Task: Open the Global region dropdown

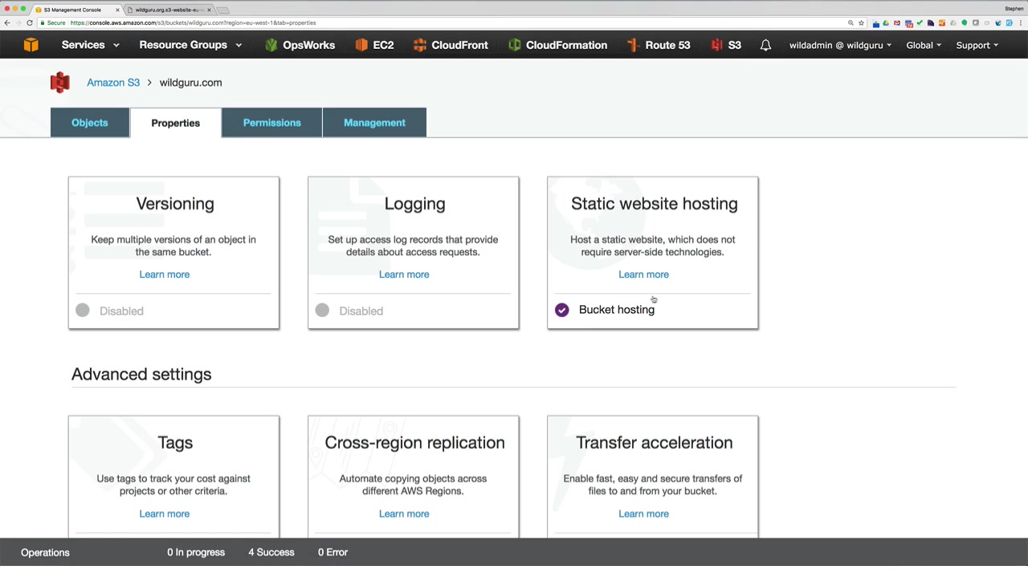Action: point(924,46)
